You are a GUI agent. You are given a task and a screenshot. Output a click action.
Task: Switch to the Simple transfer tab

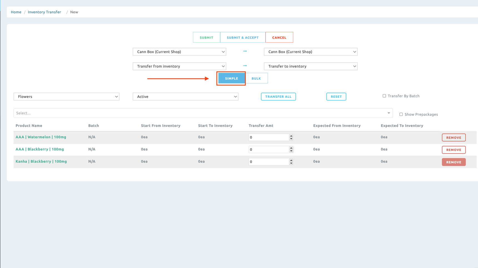[231, 78]
